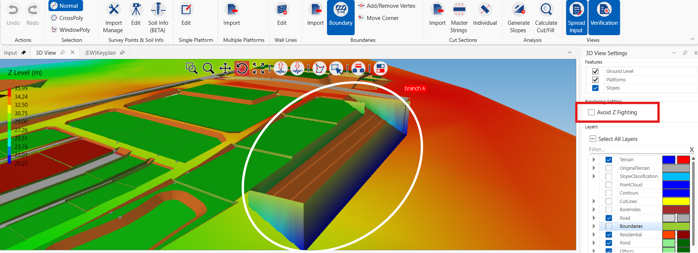Click Import in Boundaries group
The image size is (698, 253).
point(316,15)
